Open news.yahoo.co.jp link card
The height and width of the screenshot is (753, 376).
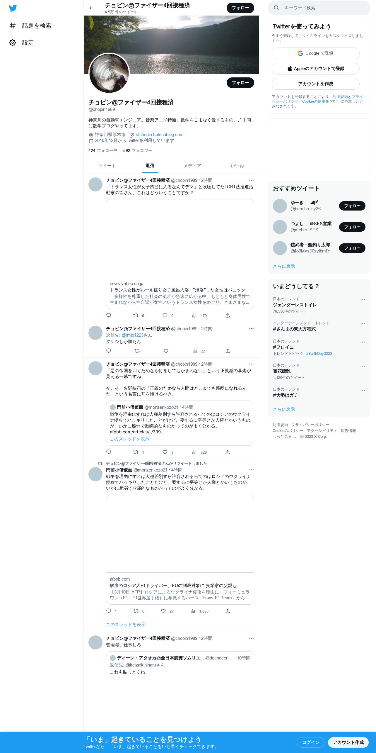click(180, 254)
